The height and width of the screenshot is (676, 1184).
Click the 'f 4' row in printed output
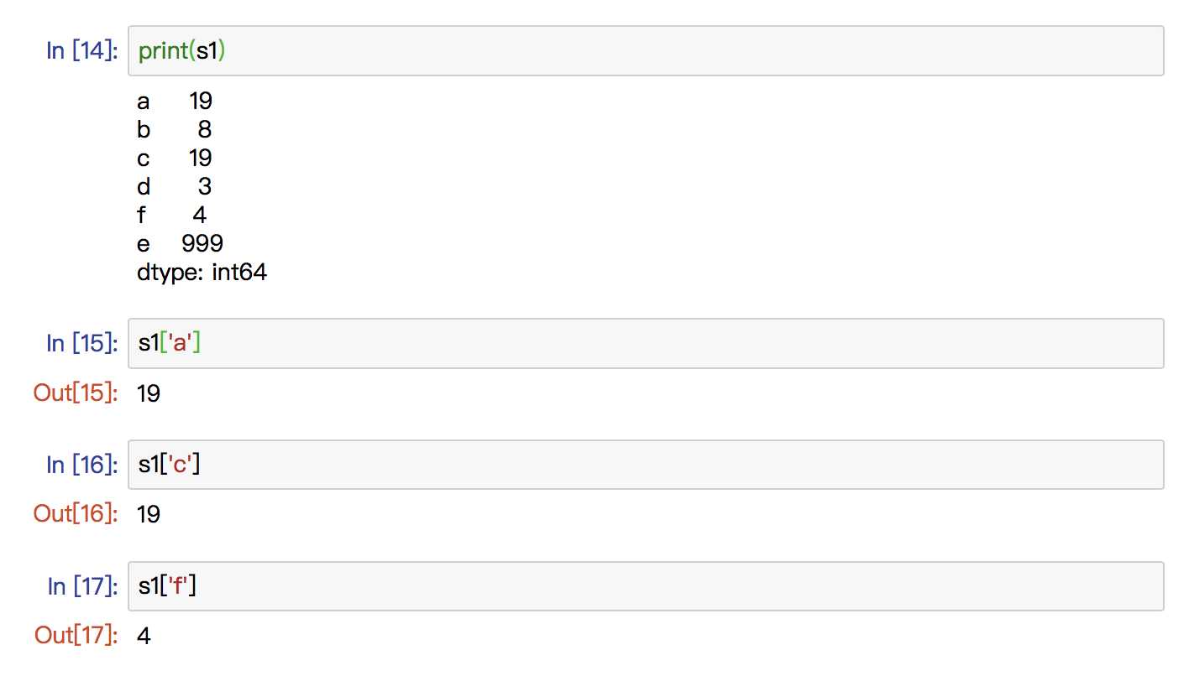171,216
